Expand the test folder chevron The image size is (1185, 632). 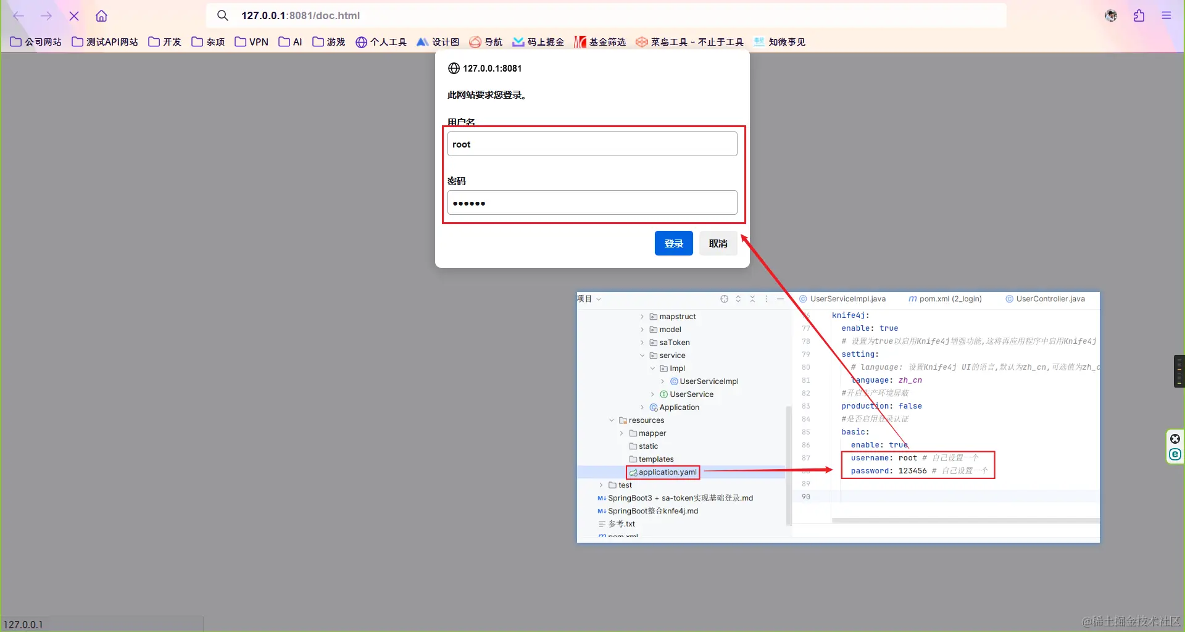click(601, 485)
